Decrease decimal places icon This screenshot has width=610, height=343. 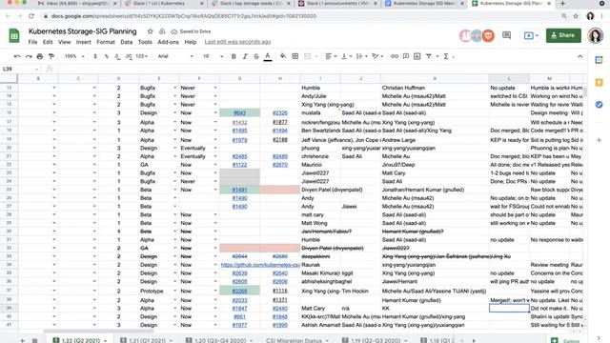[x=117, y=56]
